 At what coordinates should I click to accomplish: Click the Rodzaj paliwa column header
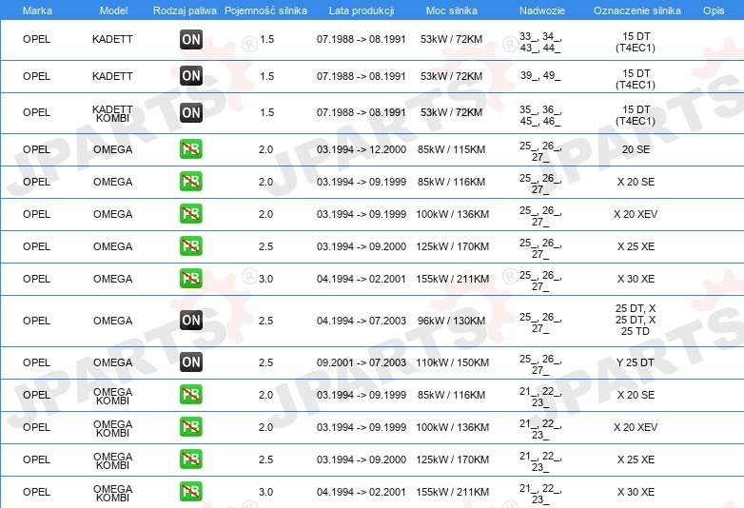tap(185, 10)
